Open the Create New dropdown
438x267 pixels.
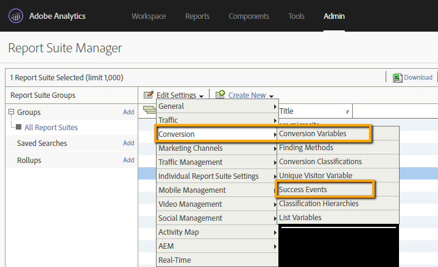click(251, 95)
